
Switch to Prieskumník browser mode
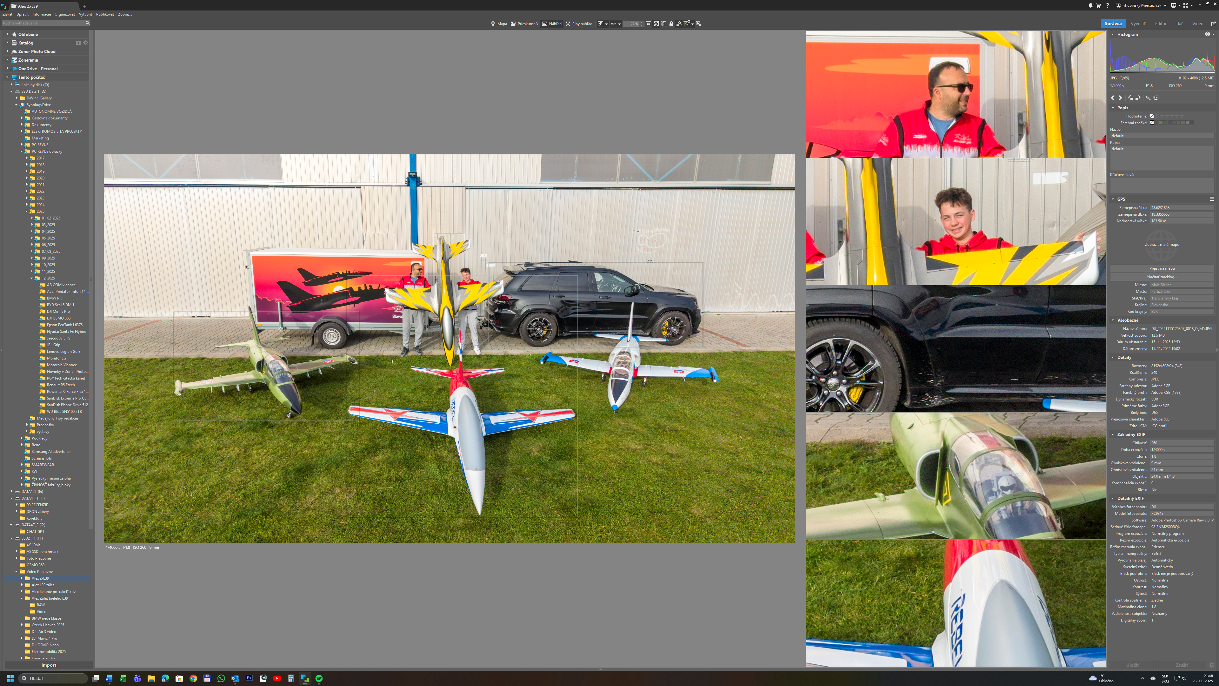(x=524, y=24)
